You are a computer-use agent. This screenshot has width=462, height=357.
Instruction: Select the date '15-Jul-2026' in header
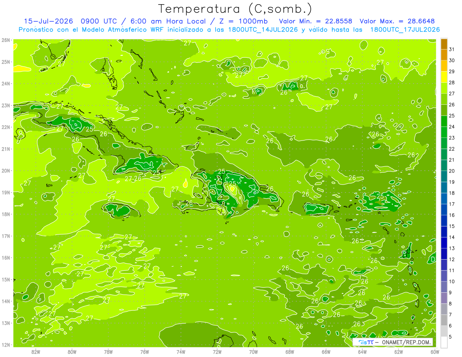pos(49,21)
